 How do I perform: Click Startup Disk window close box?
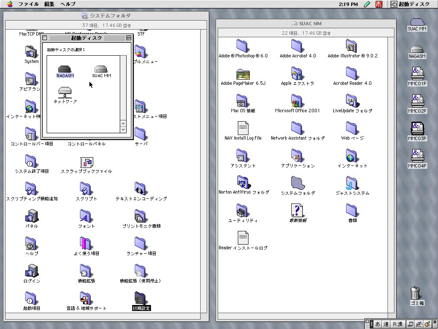coord(44,38)
